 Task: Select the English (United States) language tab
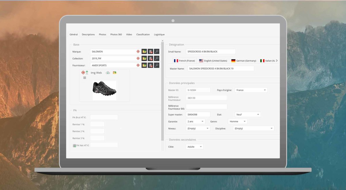(x=213, y=61)
